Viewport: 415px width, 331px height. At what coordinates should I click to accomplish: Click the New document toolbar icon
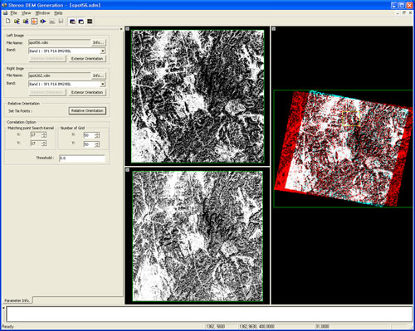tap(8, 22)
